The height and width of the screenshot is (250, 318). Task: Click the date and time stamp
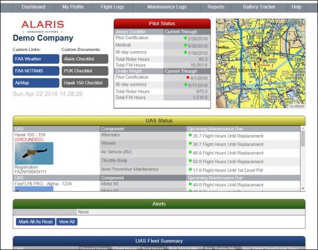tap(48, 94)
